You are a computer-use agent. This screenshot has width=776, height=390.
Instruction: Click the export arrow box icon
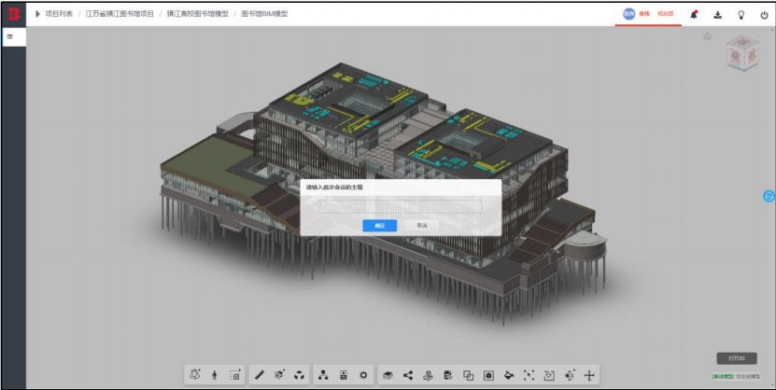(x=548, y=376)
